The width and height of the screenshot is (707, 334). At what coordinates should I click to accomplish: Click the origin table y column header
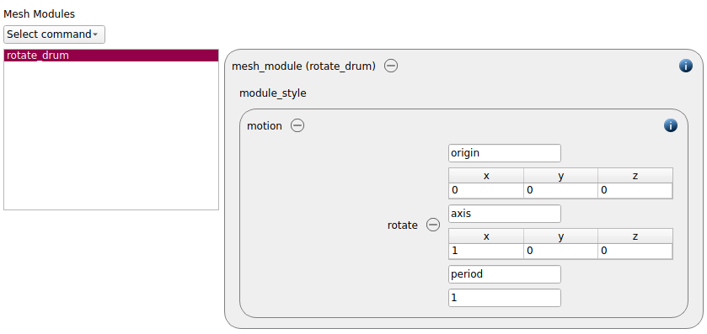561,176
